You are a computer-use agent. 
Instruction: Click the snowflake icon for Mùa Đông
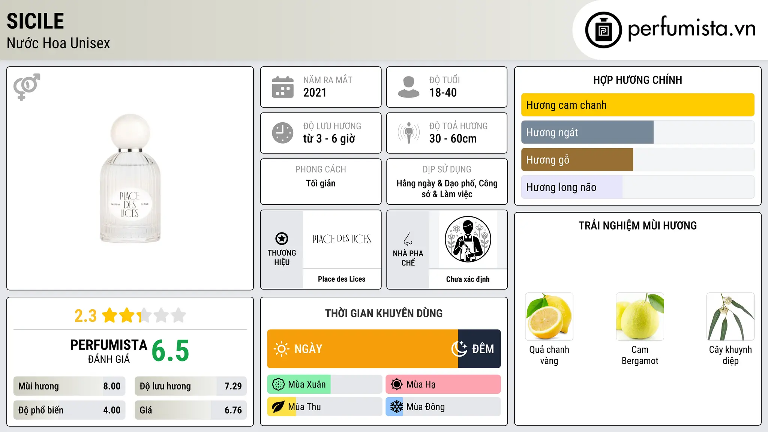tap(396, 407)
